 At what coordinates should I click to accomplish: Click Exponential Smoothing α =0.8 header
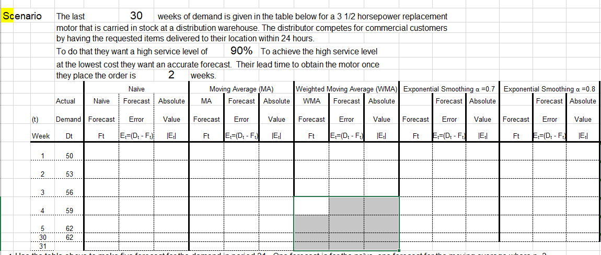point(550,89)
